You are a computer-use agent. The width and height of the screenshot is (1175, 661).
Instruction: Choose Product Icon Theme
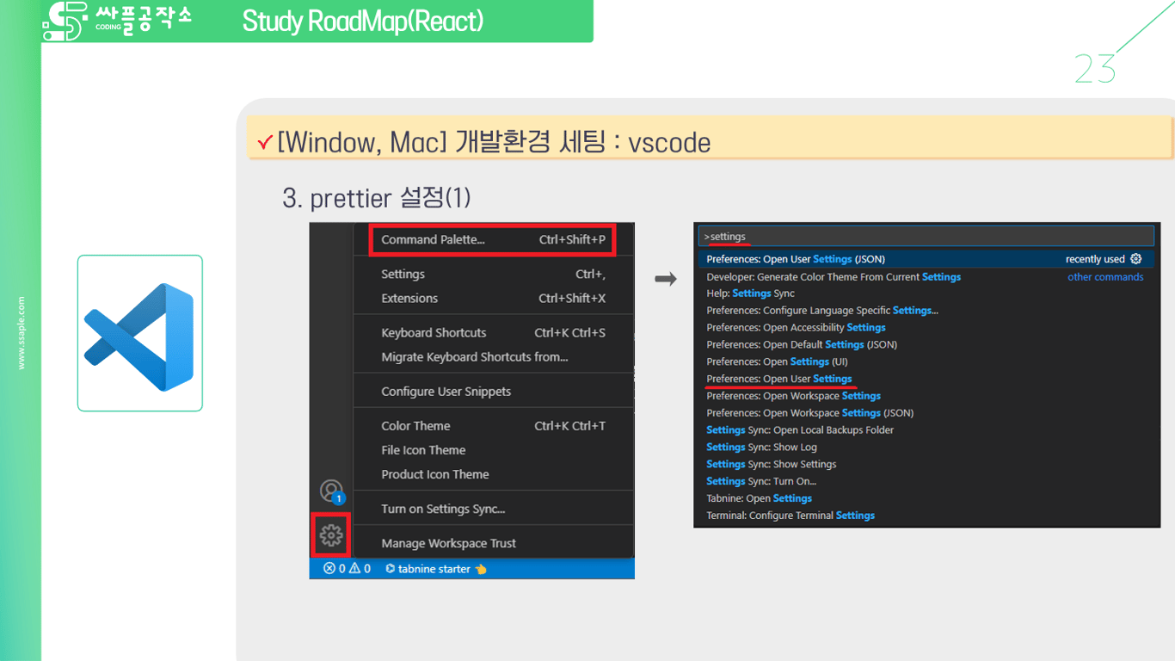(x=493, y=474)
